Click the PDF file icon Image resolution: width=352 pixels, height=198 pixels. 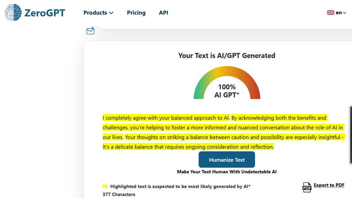[307, 187]
